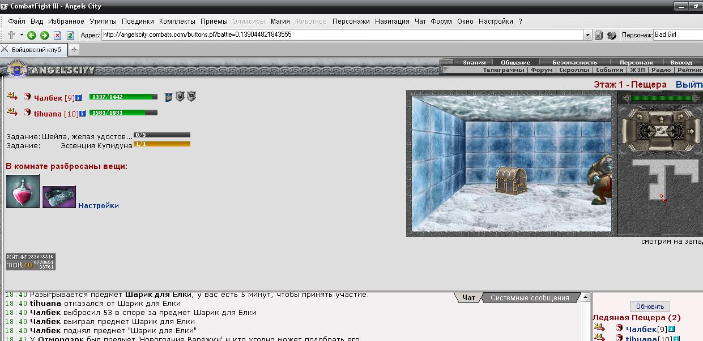
Task: Open the Утилиты menu
Action: (103, 21)
